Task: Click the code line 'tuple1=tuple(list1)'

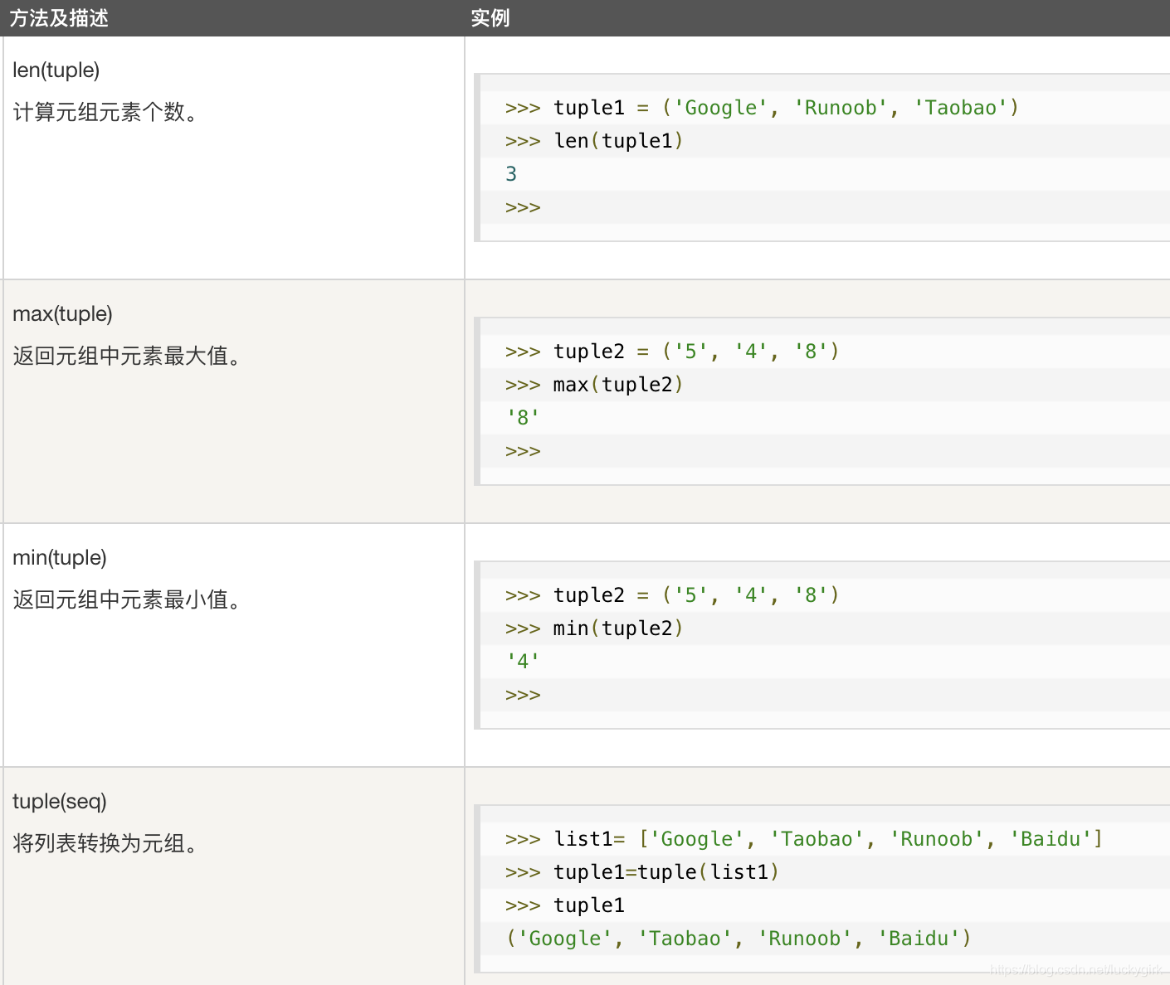Action: pyautogui.click(x=642, y=872)
